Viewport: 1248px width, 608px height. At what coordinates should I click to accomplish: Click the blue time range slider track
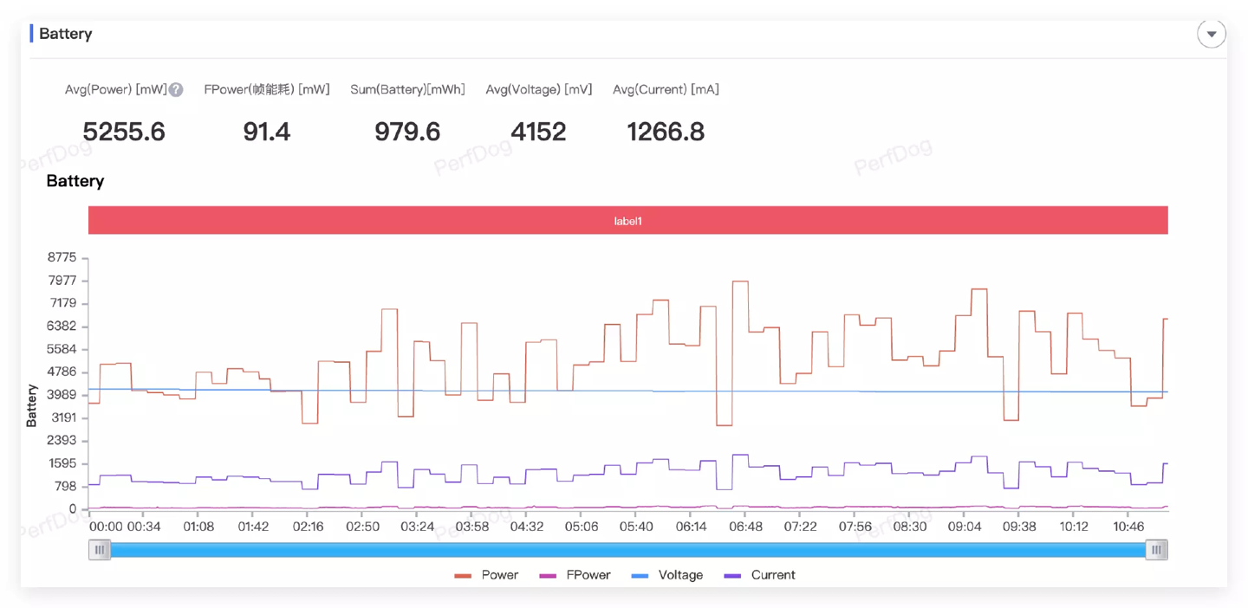pyautogui.click(x=627, y=549)
